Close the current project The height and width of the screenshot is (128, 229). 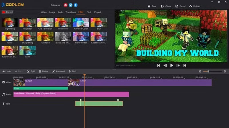pyautogui.click(x=166, y=6)
